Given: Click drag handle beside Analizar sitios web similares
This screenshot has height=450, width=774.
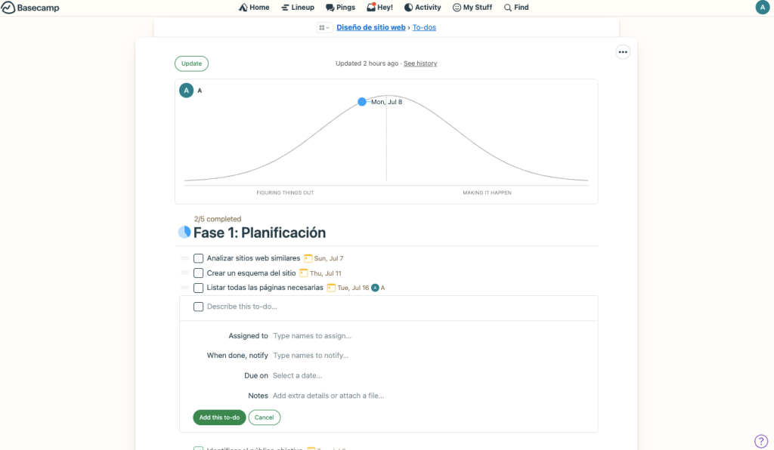Looking at the screenshot, I should [x=185, y=258].
